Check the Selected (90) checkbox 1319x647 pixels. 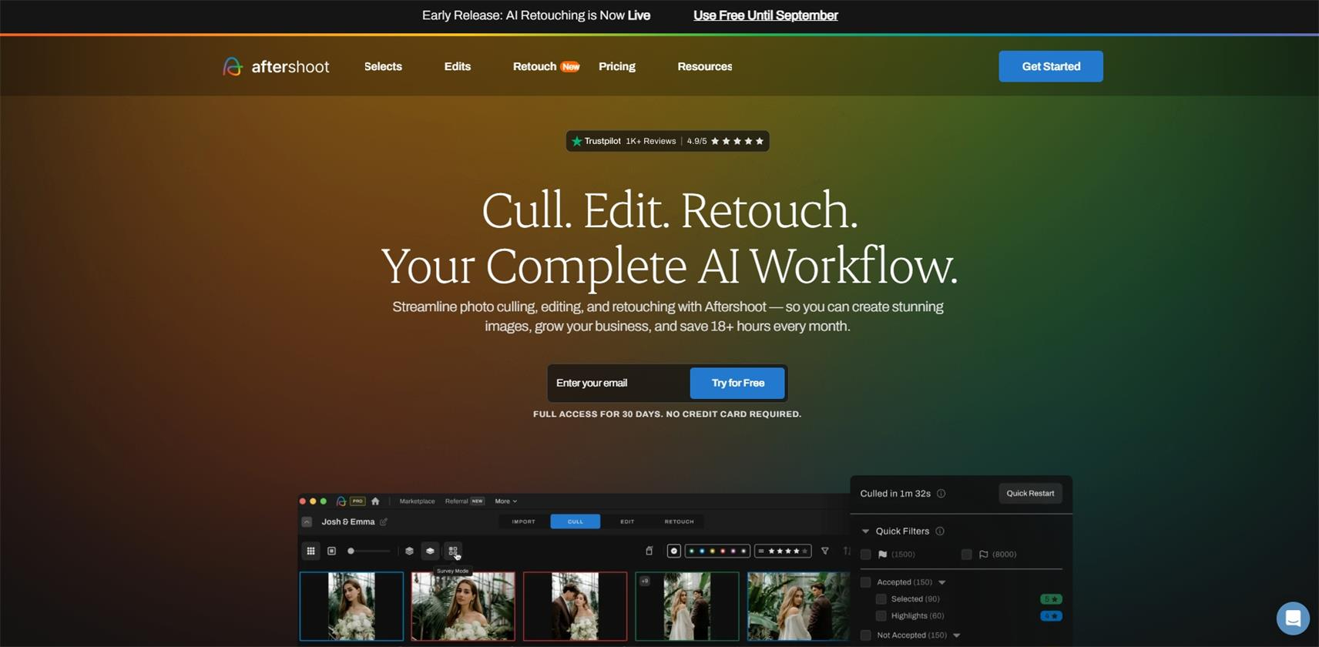[881, 599]
